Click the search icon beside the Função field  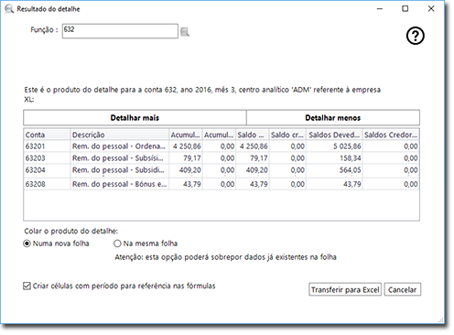tap(184, 32)
